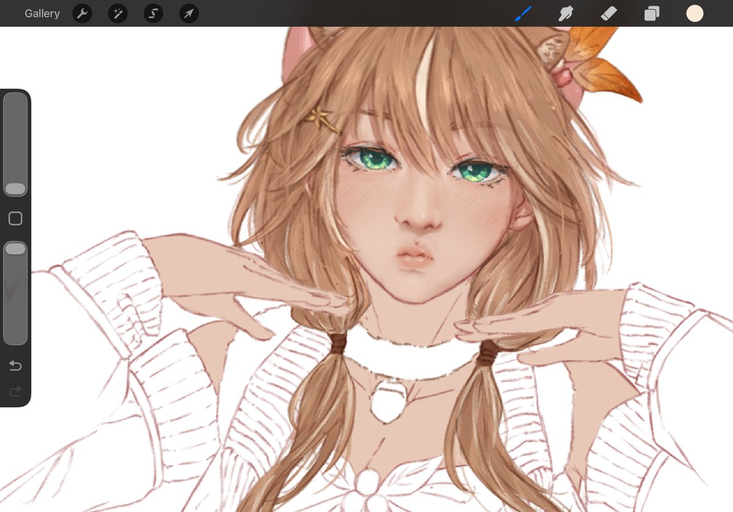Activate the Selection tool
Viewport: 733px width, 512px height.
tap(153, 13)
